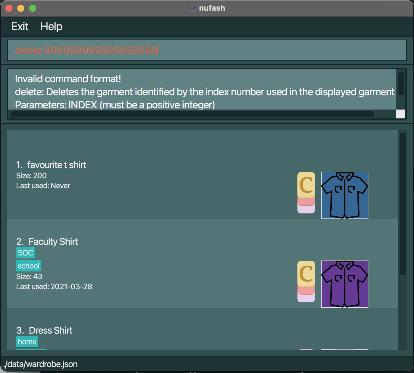Viewport: 414px width, 373px height.
Task: Click the home tag on Dress Shirt
Action: tap(27, 342)
